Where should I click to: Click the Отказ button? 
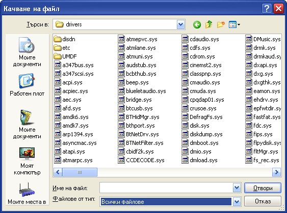[263, 201]
